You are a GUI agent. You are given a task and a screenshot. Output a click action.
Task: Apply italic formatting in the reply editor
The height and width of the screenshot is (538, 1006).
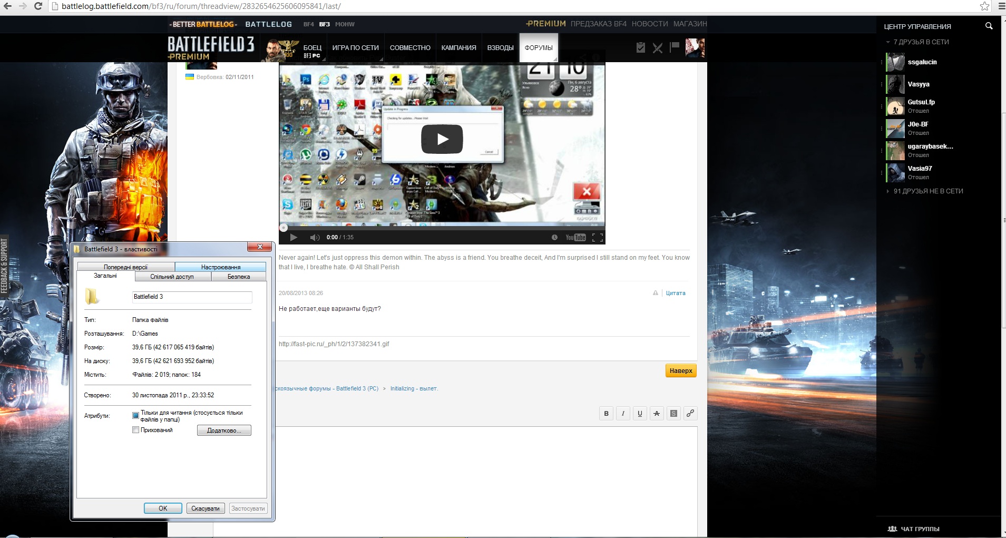(623, 414)
